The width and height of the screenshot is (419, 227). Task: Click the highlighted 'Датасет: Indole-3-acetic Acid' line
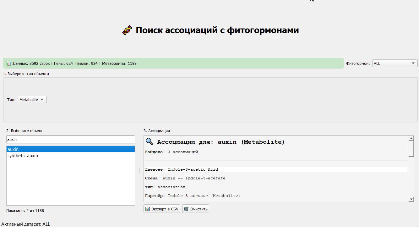point(193,169)
